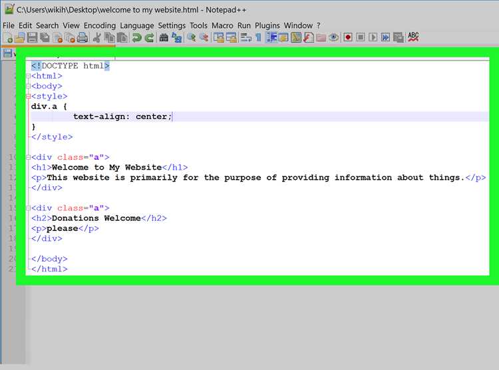Collapse the <body> fold marker

[28, 87]
